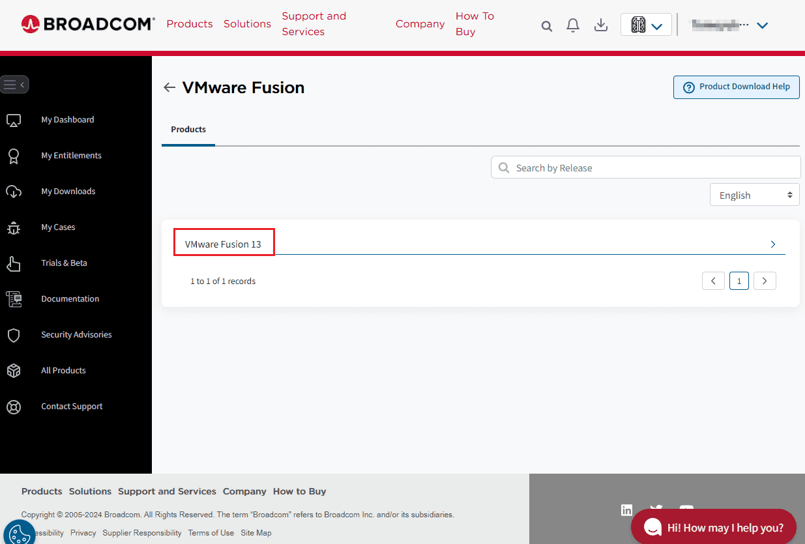The width and height of the screenshot is (805, 544).
Task: Focus the Search by Release field
Action: [646, 167]
